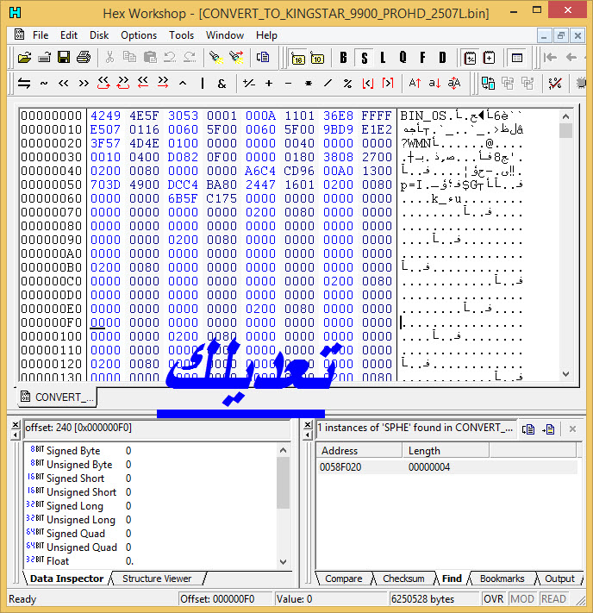Viewport: 593px width, 613px height.
Task: Click the hex editor scroll-up arrow
Action: [565, 116]
